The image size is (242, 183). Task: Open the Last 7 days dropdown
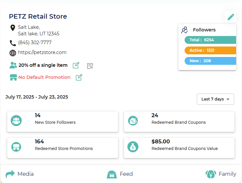click(x=215, y=99)
